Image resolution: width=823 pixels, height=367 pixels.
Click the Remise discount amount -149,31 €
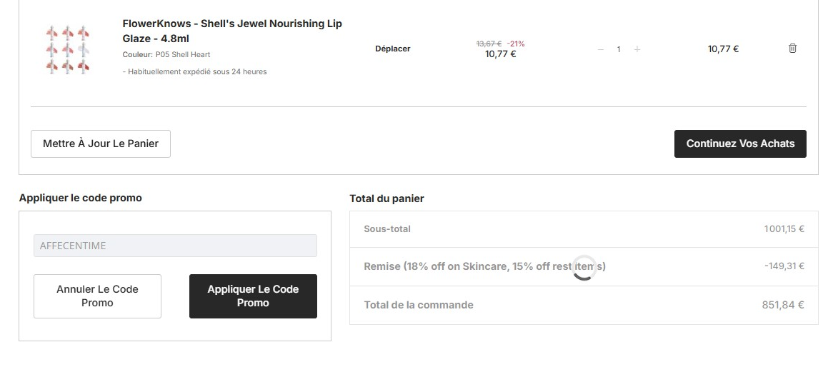click(784, 266)
